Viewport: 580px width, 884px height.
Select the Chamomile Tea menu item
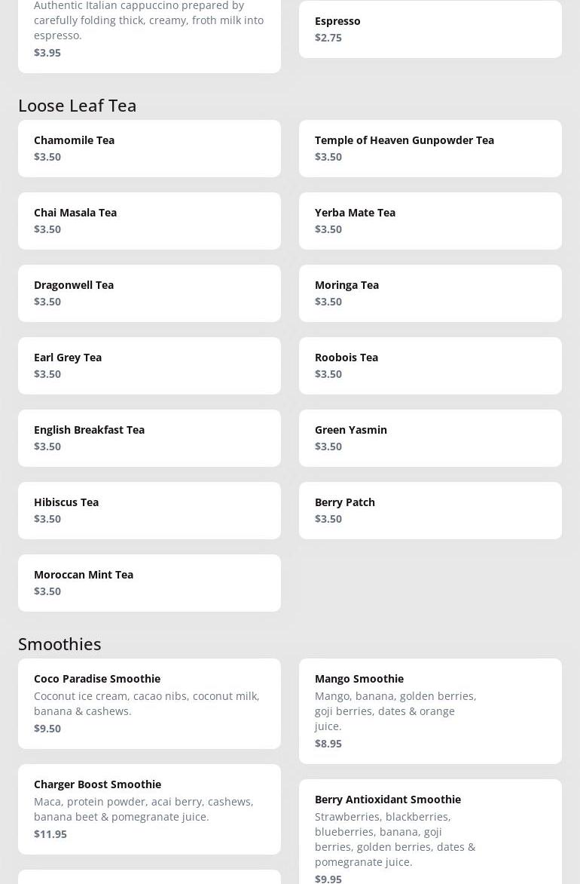149,149
